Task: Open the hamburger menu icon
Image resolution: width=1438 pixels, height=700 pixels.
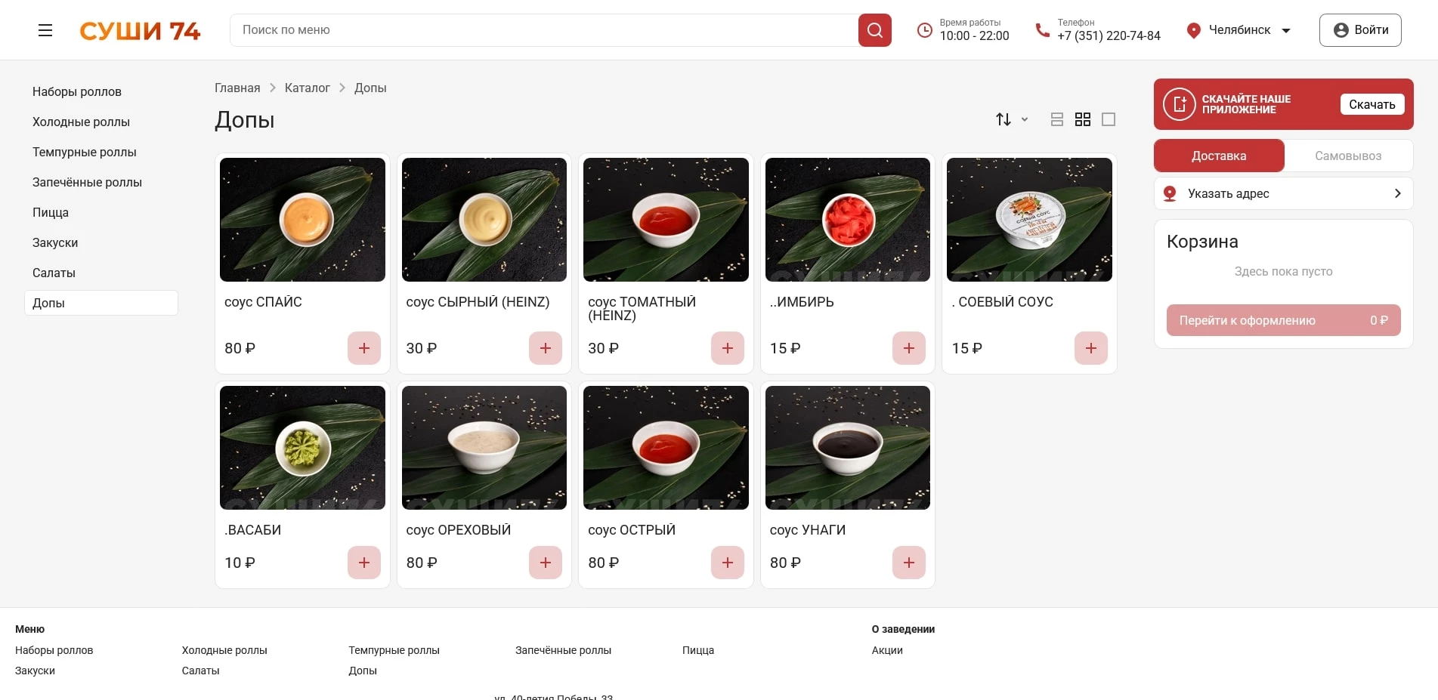Action: 45,30
